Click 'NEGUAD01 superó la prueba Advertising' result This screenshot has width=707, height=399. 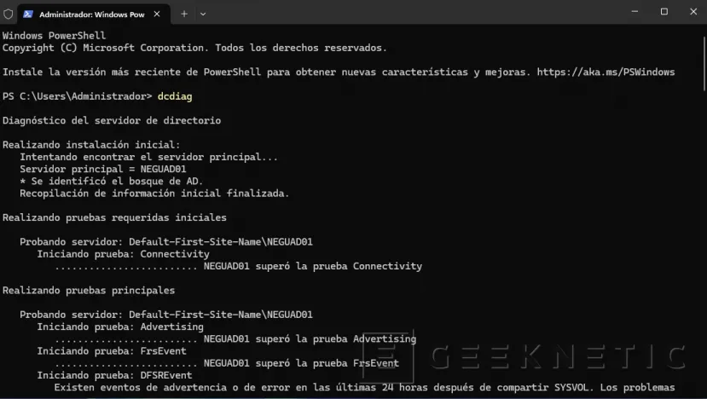click(x=310, y=339)
